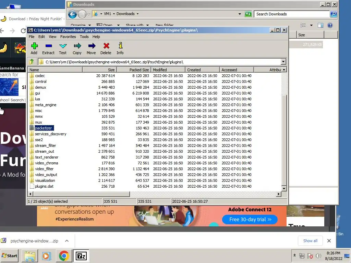The width and height of the screenshot is (351, 263).
Task: Expand VM1 breadcrumb arrow in Explorer
Action: tap(114, 14)
